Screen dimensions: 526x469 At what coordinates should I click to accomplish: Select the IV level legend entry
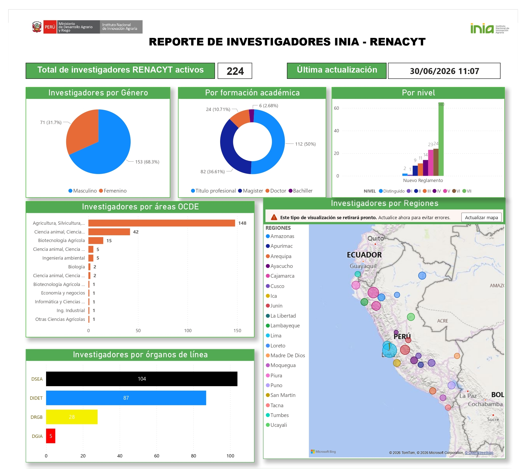[437, 191]
